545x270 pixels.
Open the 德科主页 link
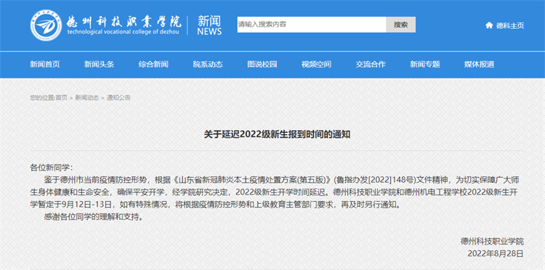click(510, 25)
